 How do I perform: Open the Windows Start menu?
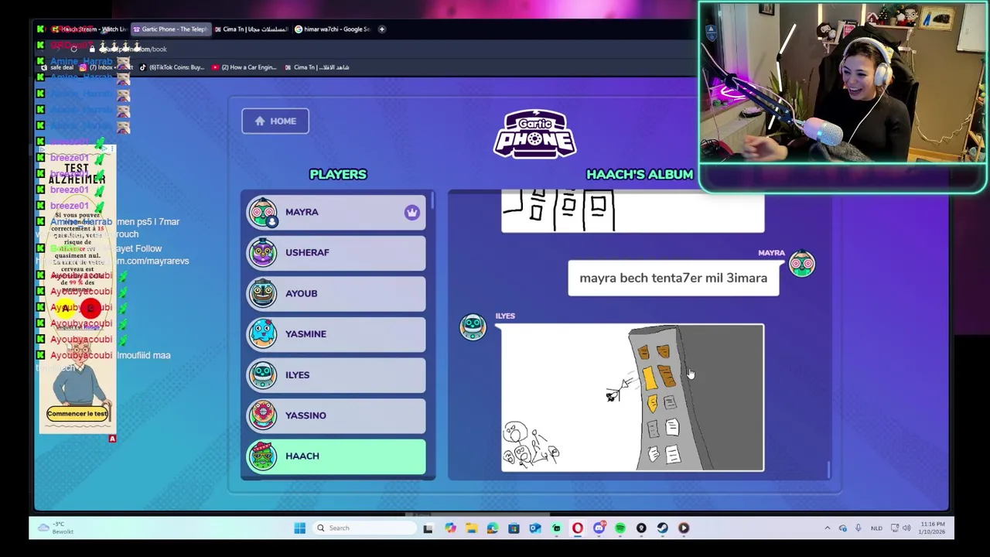(299, 528)
